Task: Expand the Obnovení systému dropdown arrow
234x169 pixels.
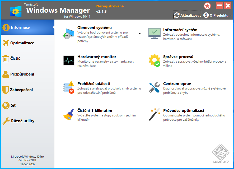Action: coord(140,34)
